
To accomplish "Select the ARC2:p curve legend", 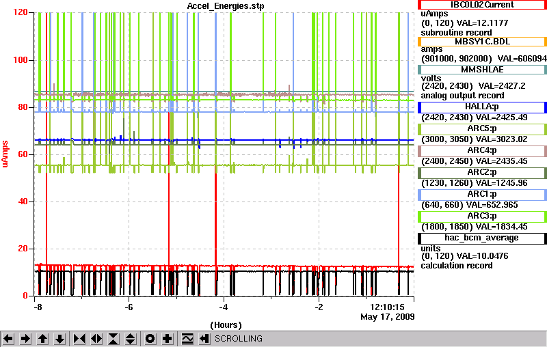I will coord(482,173).
